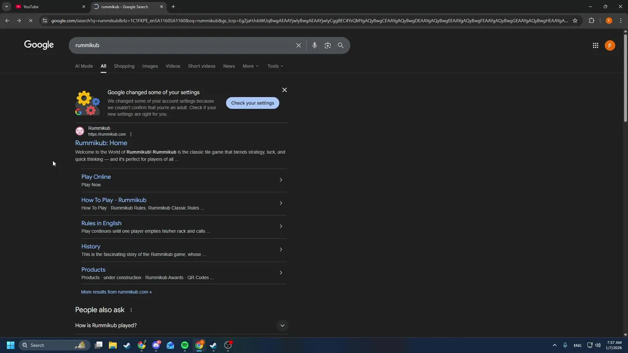Open search by image camera icon
This screenshot has width=628, height=353.
click(x=328, y=45)
